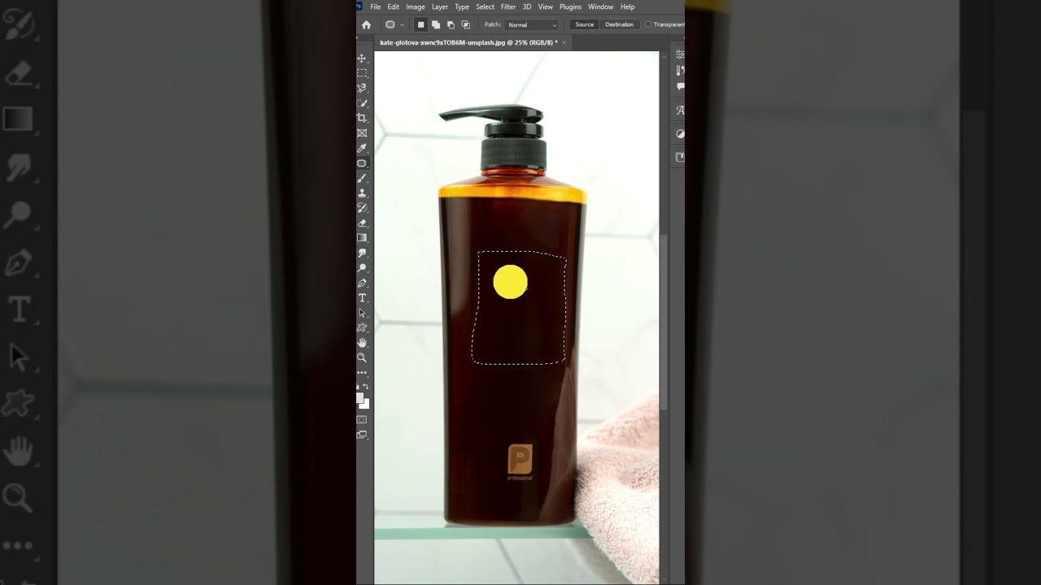This screenshot has height=585, width=1041.
Task: Open the Type menu
Action: 462,6
